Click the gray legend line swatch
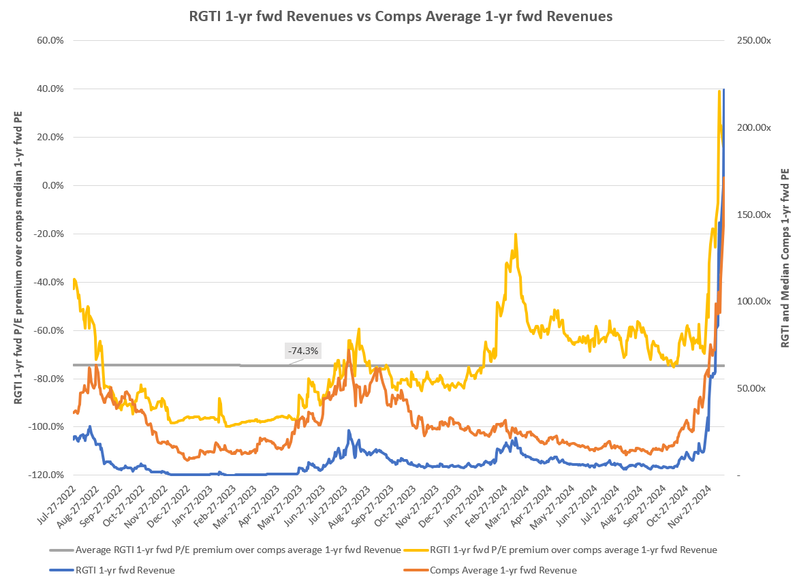The width and height of the screenshot is (797, 583). (61, 550)
